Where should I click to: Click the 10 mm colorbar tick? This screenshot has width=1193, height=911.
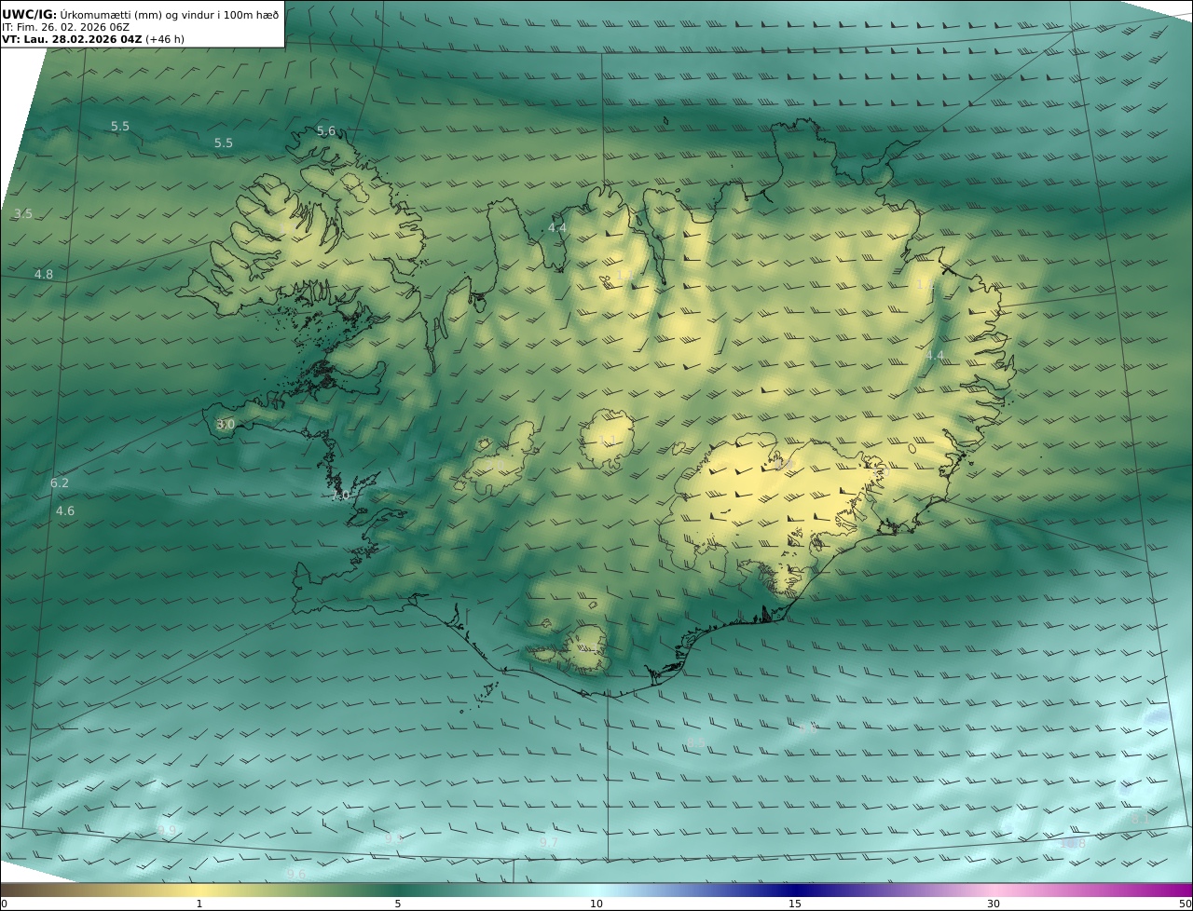point(596,904)
